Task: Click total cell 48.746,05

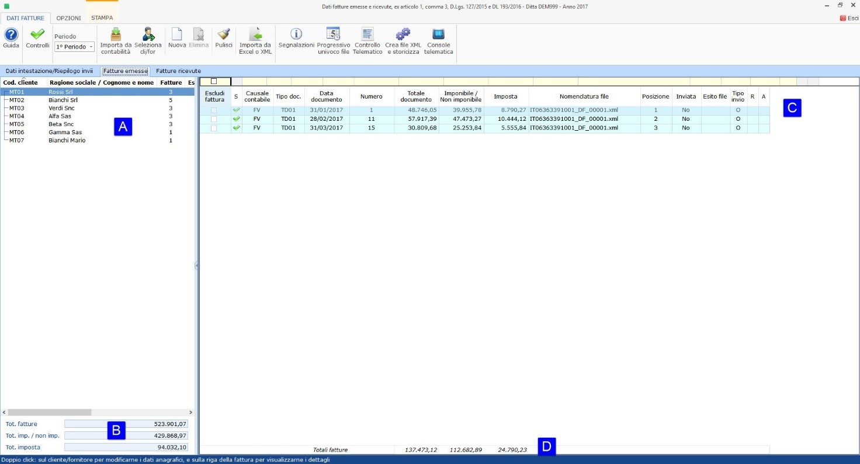Action: (416, 110)
